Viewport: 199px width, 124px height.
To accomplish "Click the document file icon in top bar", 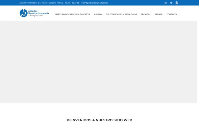I will [177, 3].
